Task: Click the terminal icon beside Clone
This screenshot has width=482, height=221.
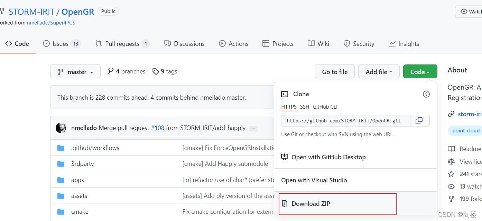Action: 285,94
